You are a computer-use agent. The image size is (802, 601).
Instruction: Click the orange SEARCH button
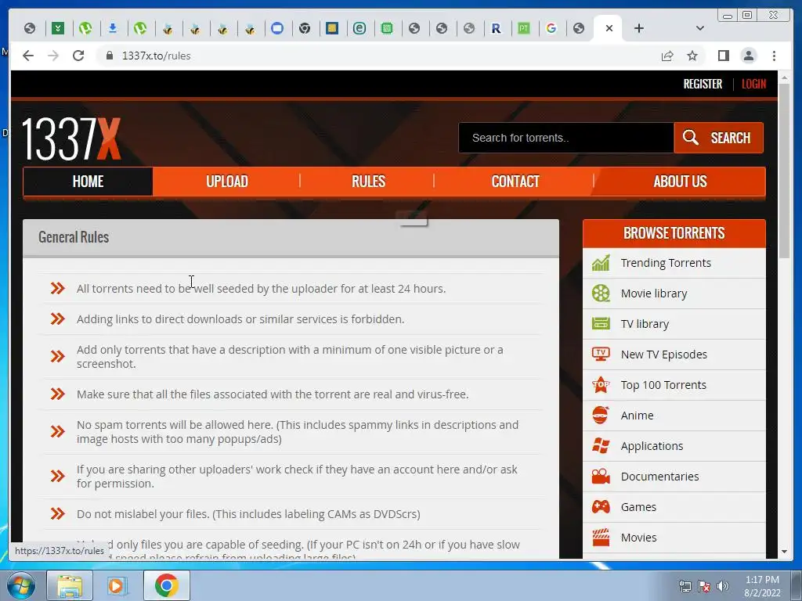[x=718, y=138]
